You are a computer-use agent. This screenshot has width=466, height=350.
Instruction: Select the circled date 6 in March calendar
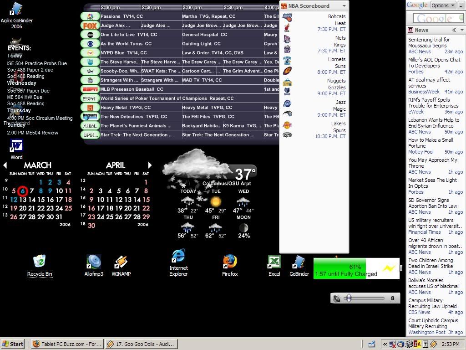[x=23, y=191]
